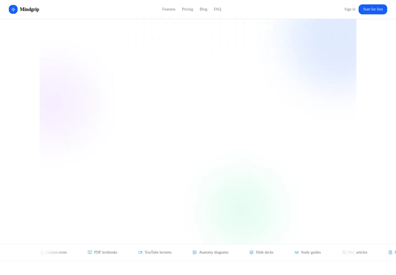Select the "Anatomy diagrams" label
396x275 pixels.
point(214,252)
